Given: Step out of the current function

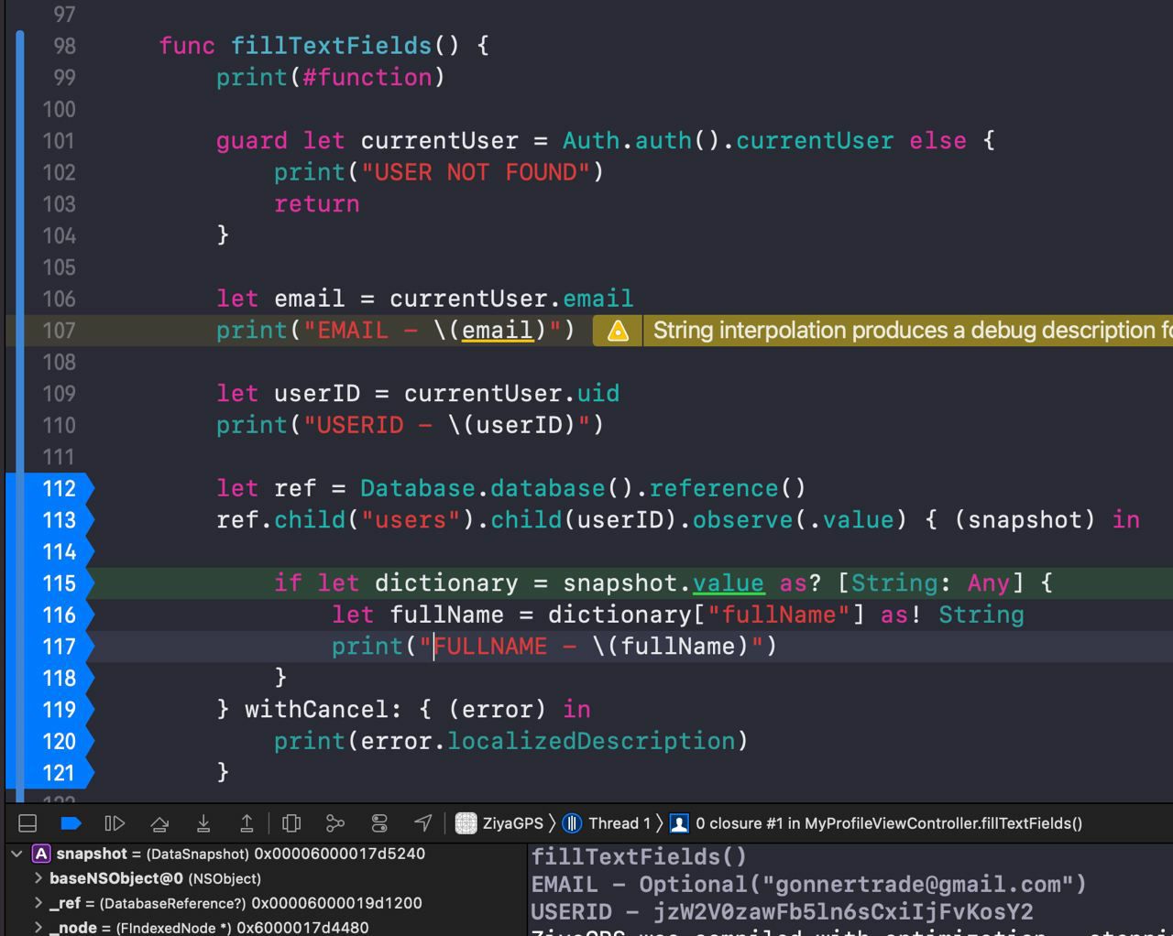Looking at the screenshot, I should click(x=247, y=823).
